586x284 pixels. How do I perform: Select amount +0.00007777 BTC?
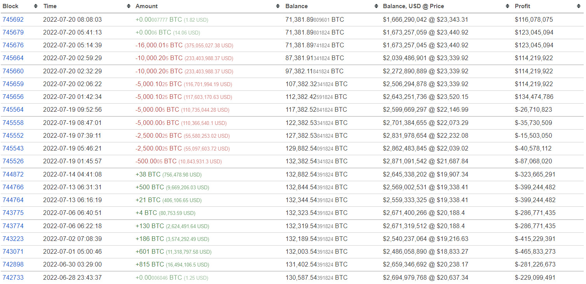click(159, 19)
